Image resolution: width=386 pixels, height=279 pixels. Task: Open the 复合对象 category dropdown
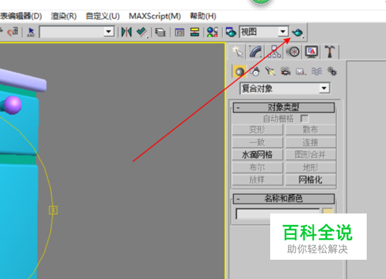click(324, 89)
